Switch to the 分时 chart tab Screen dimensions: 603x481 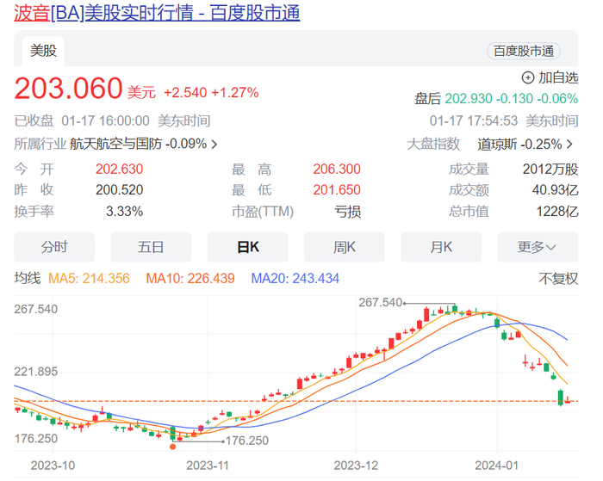[54, 247]
